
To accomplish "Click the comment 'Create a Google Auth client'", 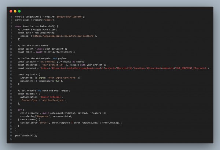I will tap(37, 29).
